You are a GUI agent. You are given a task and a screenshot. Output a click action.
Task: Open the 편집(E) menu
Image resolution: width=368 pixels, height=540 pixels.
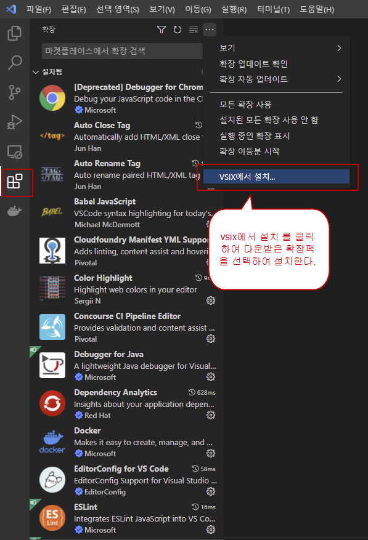click(73, 9)
